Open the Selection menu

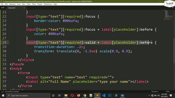tap(12, 4)
